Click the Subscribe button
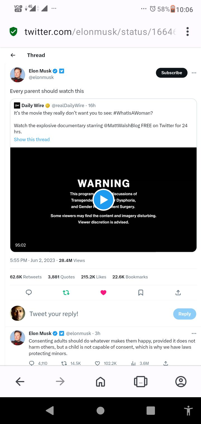 (x=171, y=73)
